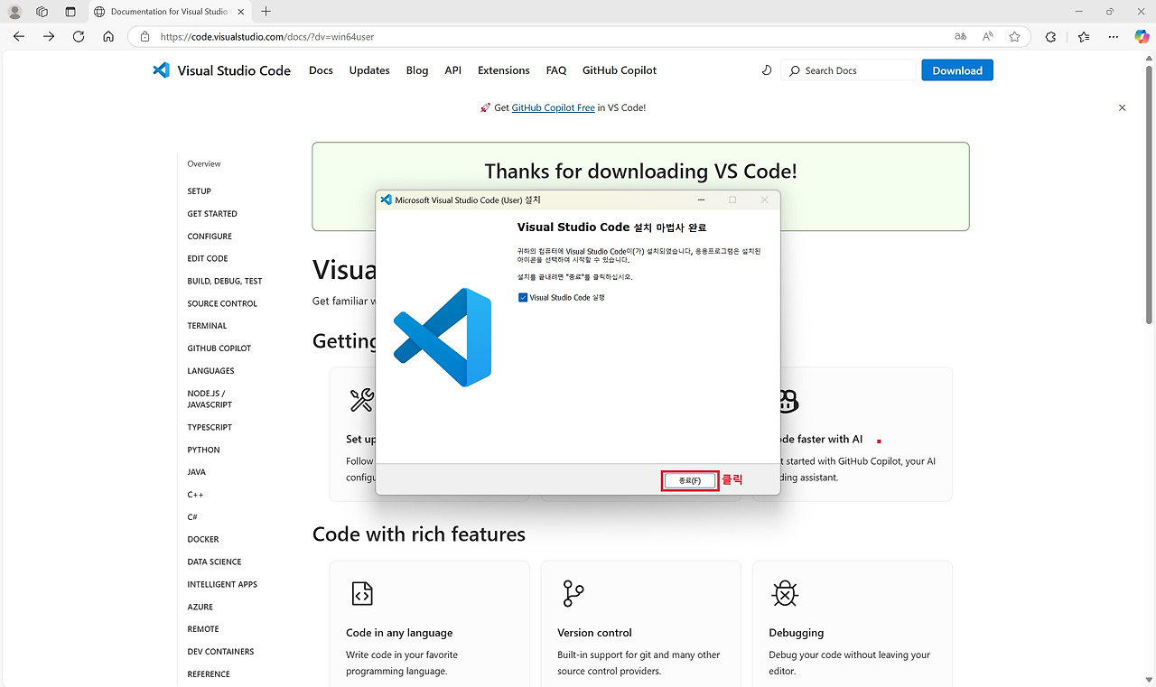1156x687 pixels.
Task: Click the Version control icon
Action: coord(573,593)
